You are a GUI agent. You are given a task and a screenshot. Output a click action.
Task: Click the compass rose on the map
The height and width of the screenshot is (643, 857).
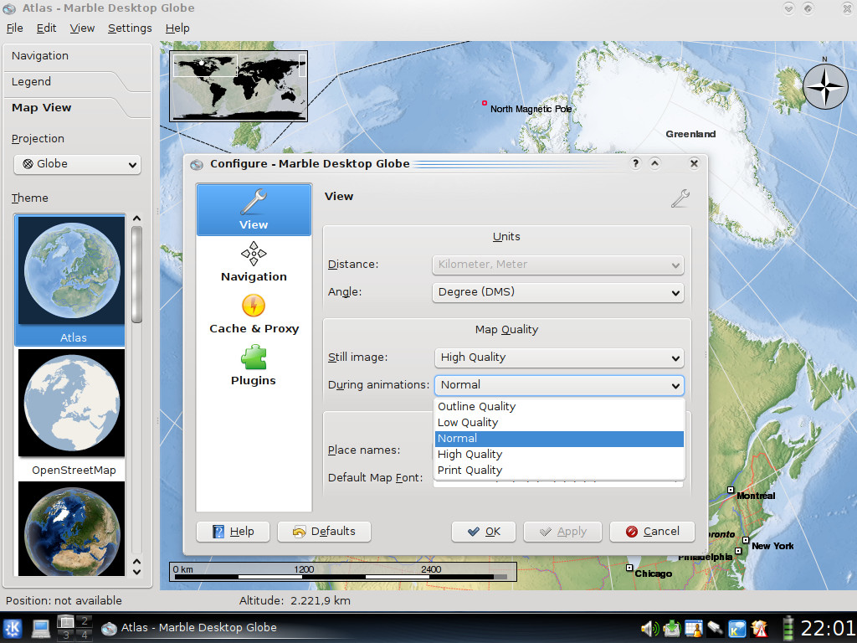tap(824, 86)
